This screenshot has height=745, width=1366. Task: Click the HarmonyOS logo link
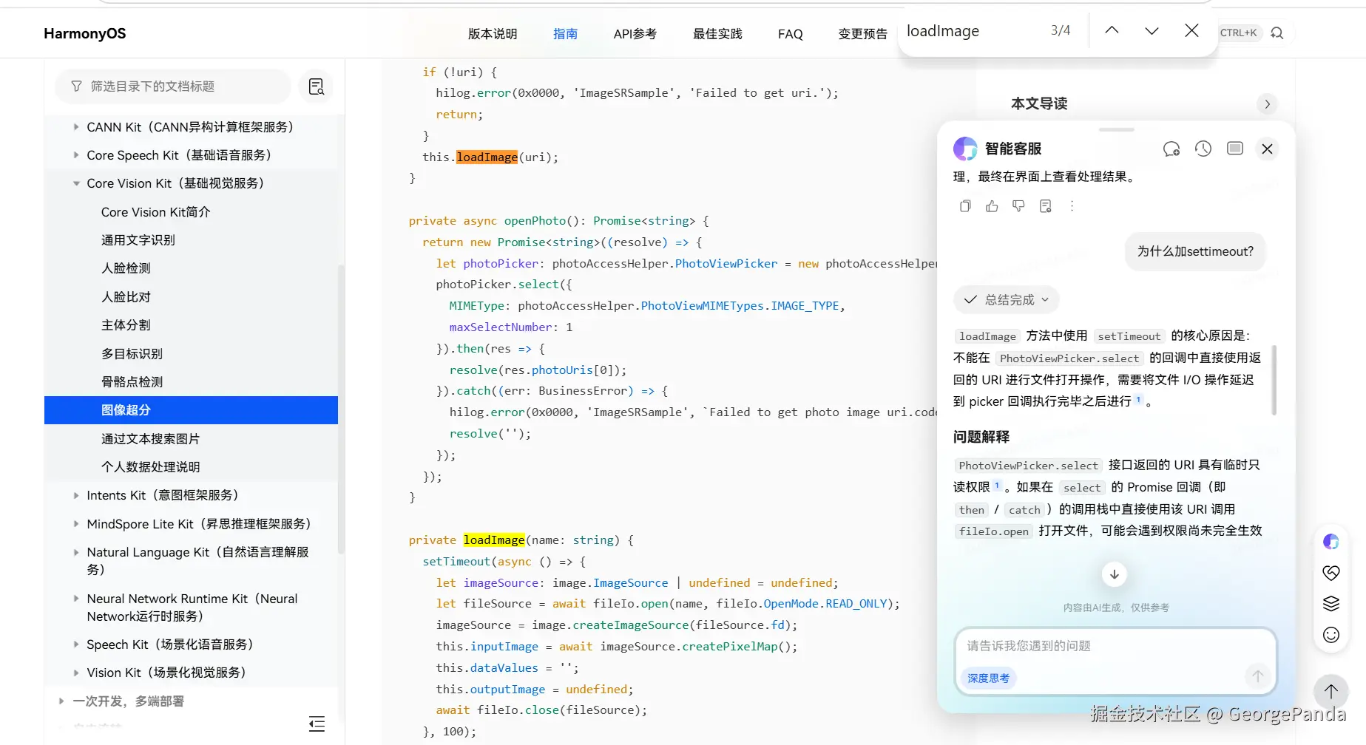(85, 33)
